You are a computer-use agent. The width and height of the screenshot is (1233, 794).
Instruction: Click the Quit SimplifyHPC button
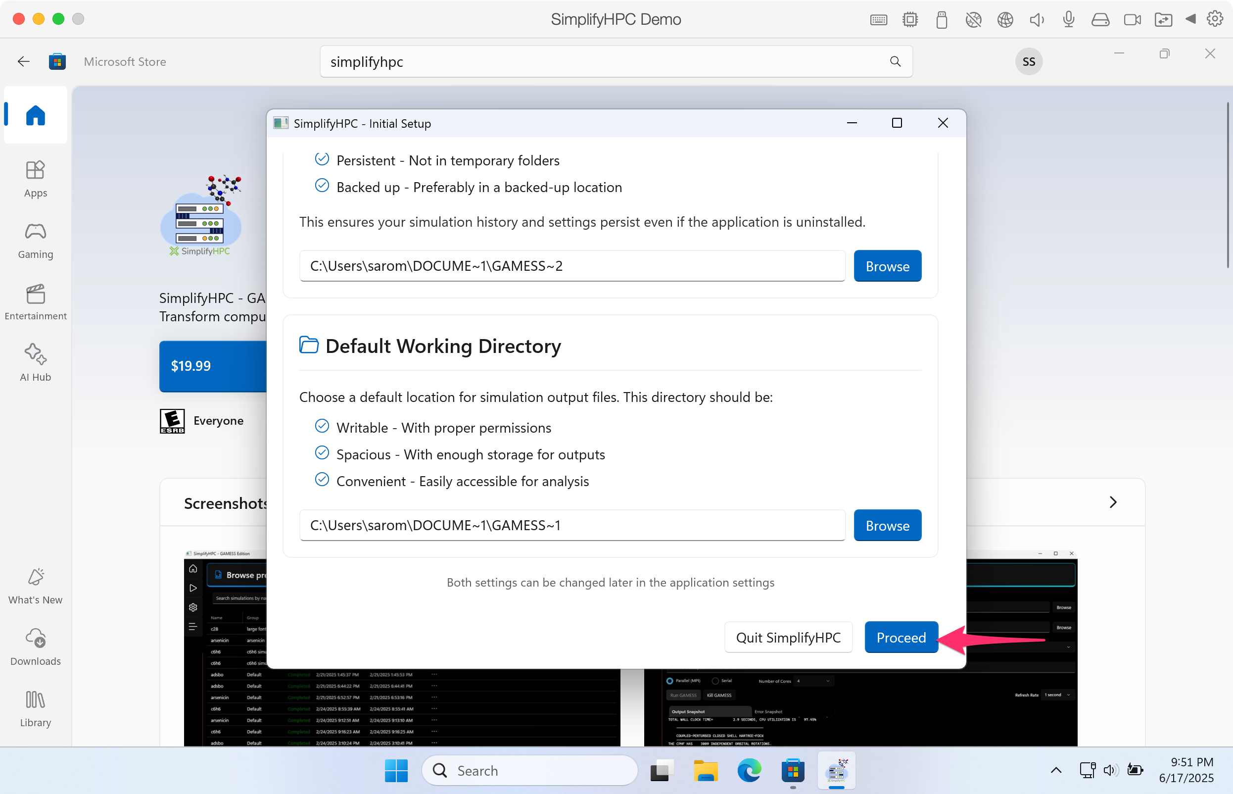pyautogui.click(x=788, y=637)
